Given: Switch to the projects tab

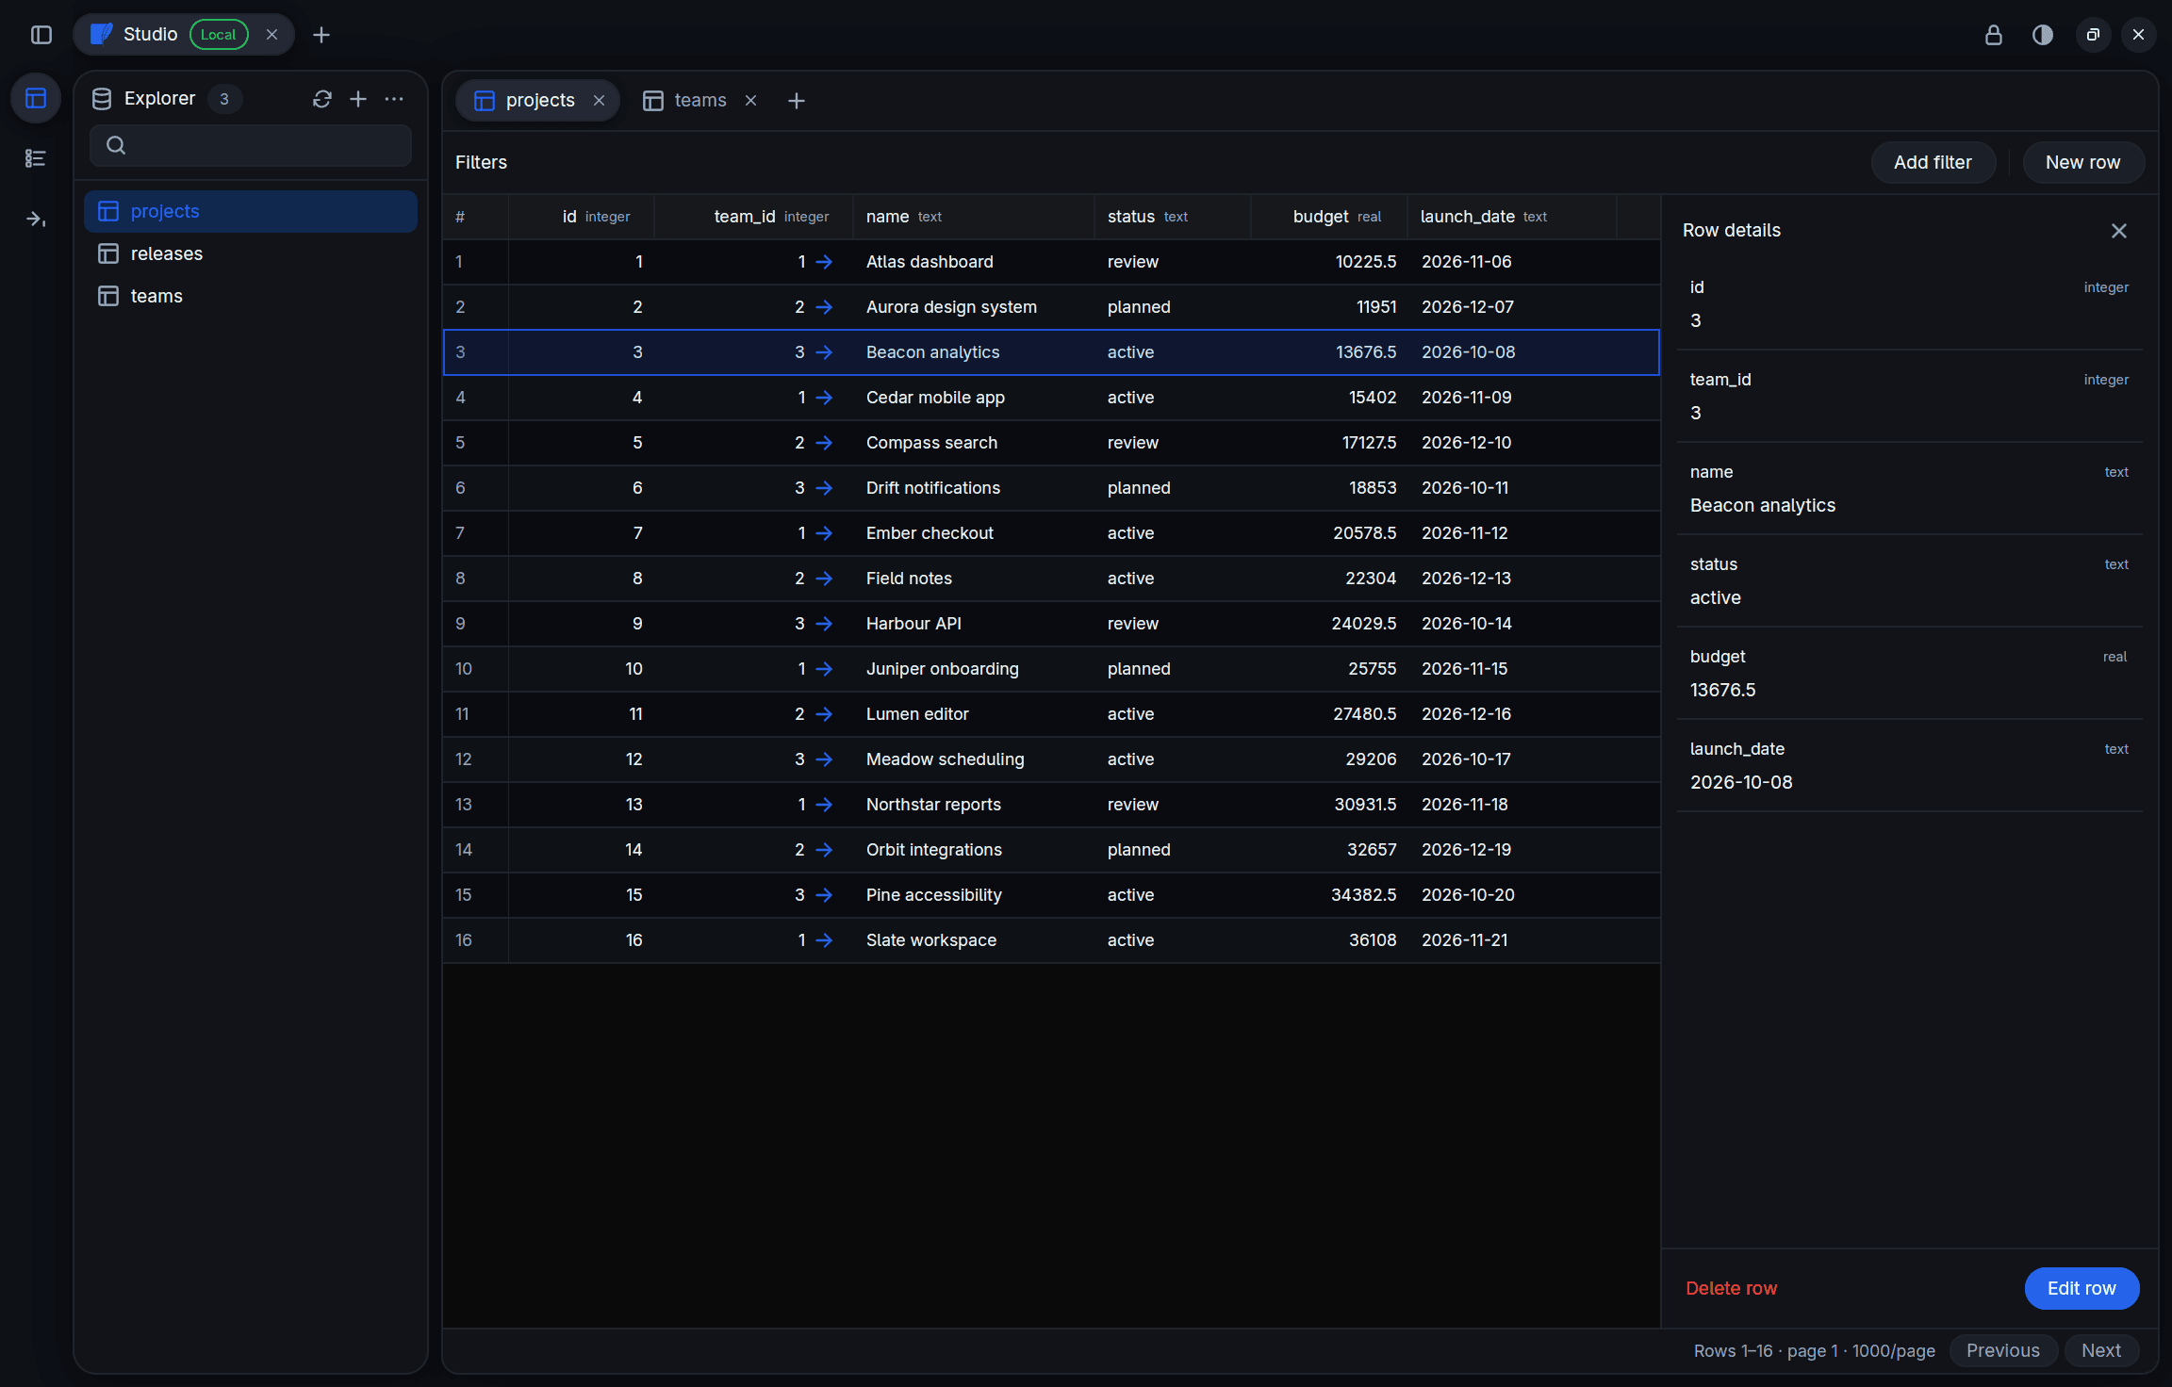Looking at the screenshot, I should pos(537,101).
